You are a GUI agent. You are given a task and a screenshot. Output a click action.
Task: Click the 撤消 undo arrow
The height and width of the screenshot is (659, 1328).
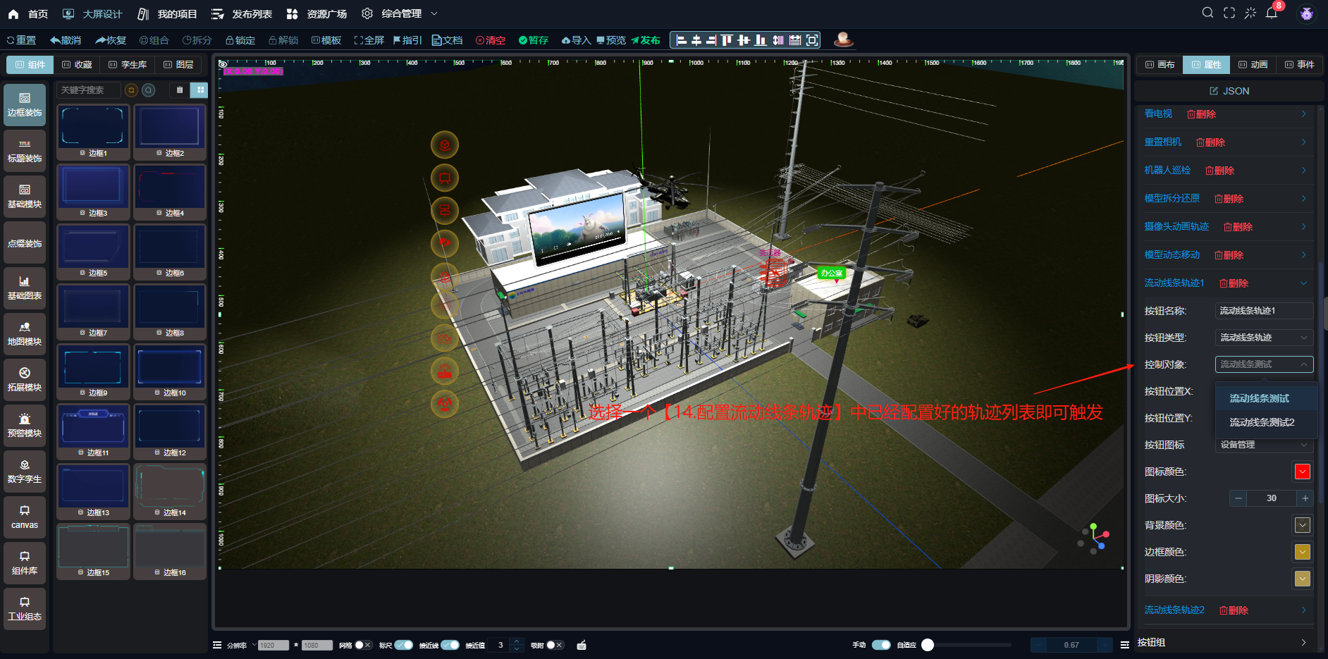[x=66, y=40]
